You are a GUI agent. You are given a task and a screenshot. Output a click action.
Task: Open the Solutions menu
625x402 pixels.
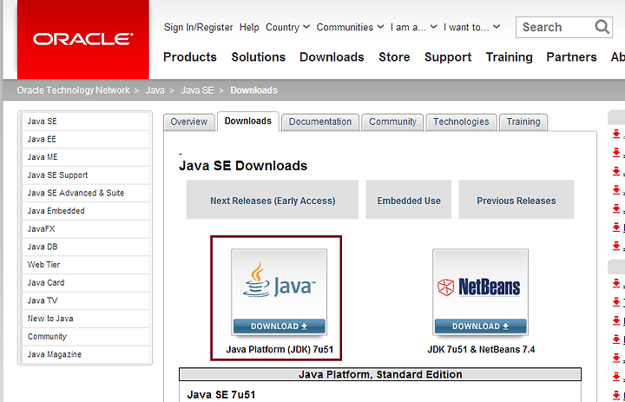click(259, 57)
